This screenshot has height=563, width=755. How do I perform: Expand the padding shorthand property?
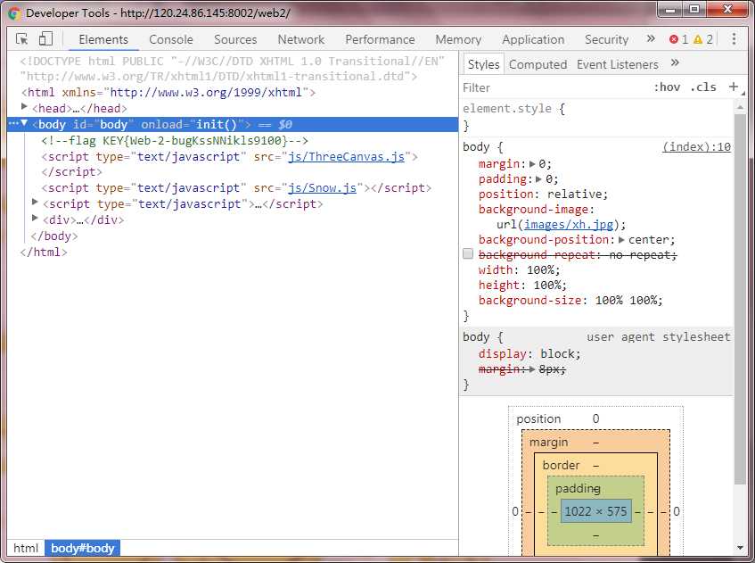539,179
